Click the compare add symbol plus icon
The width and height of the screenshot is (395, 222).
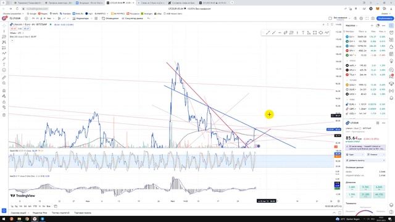26,18
